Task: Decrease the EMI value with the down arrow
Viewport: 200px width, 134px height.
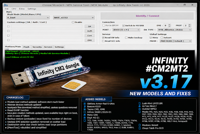Action: point(169,26)
